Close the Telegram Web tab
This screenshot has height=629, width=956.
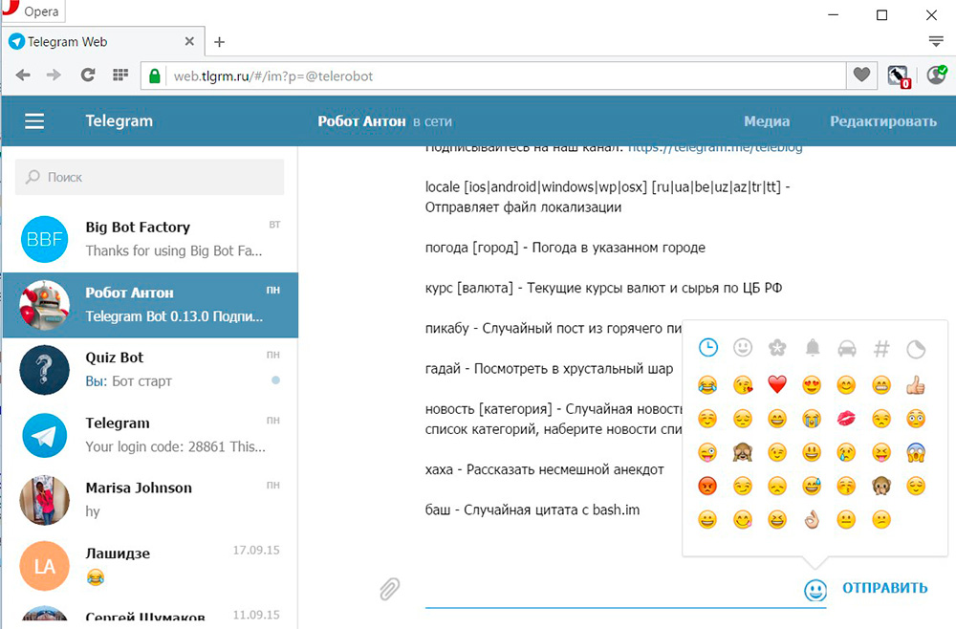(x=189, y=41)
